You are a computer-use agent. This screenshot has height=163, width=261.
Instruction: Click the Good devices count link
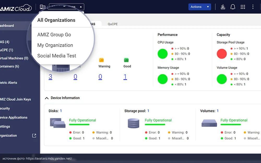coord(125,77)
